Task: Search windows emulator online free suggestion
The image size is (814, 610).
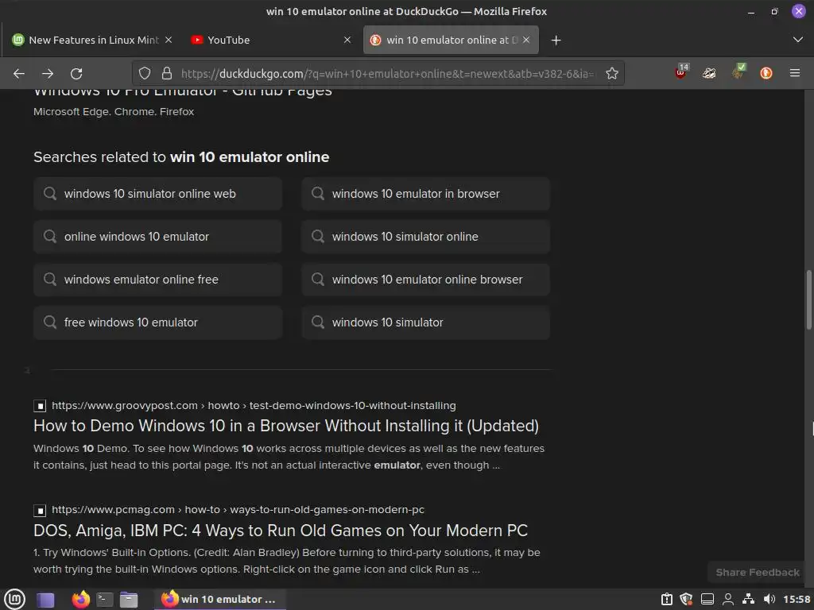Action: tap(158, 280)
